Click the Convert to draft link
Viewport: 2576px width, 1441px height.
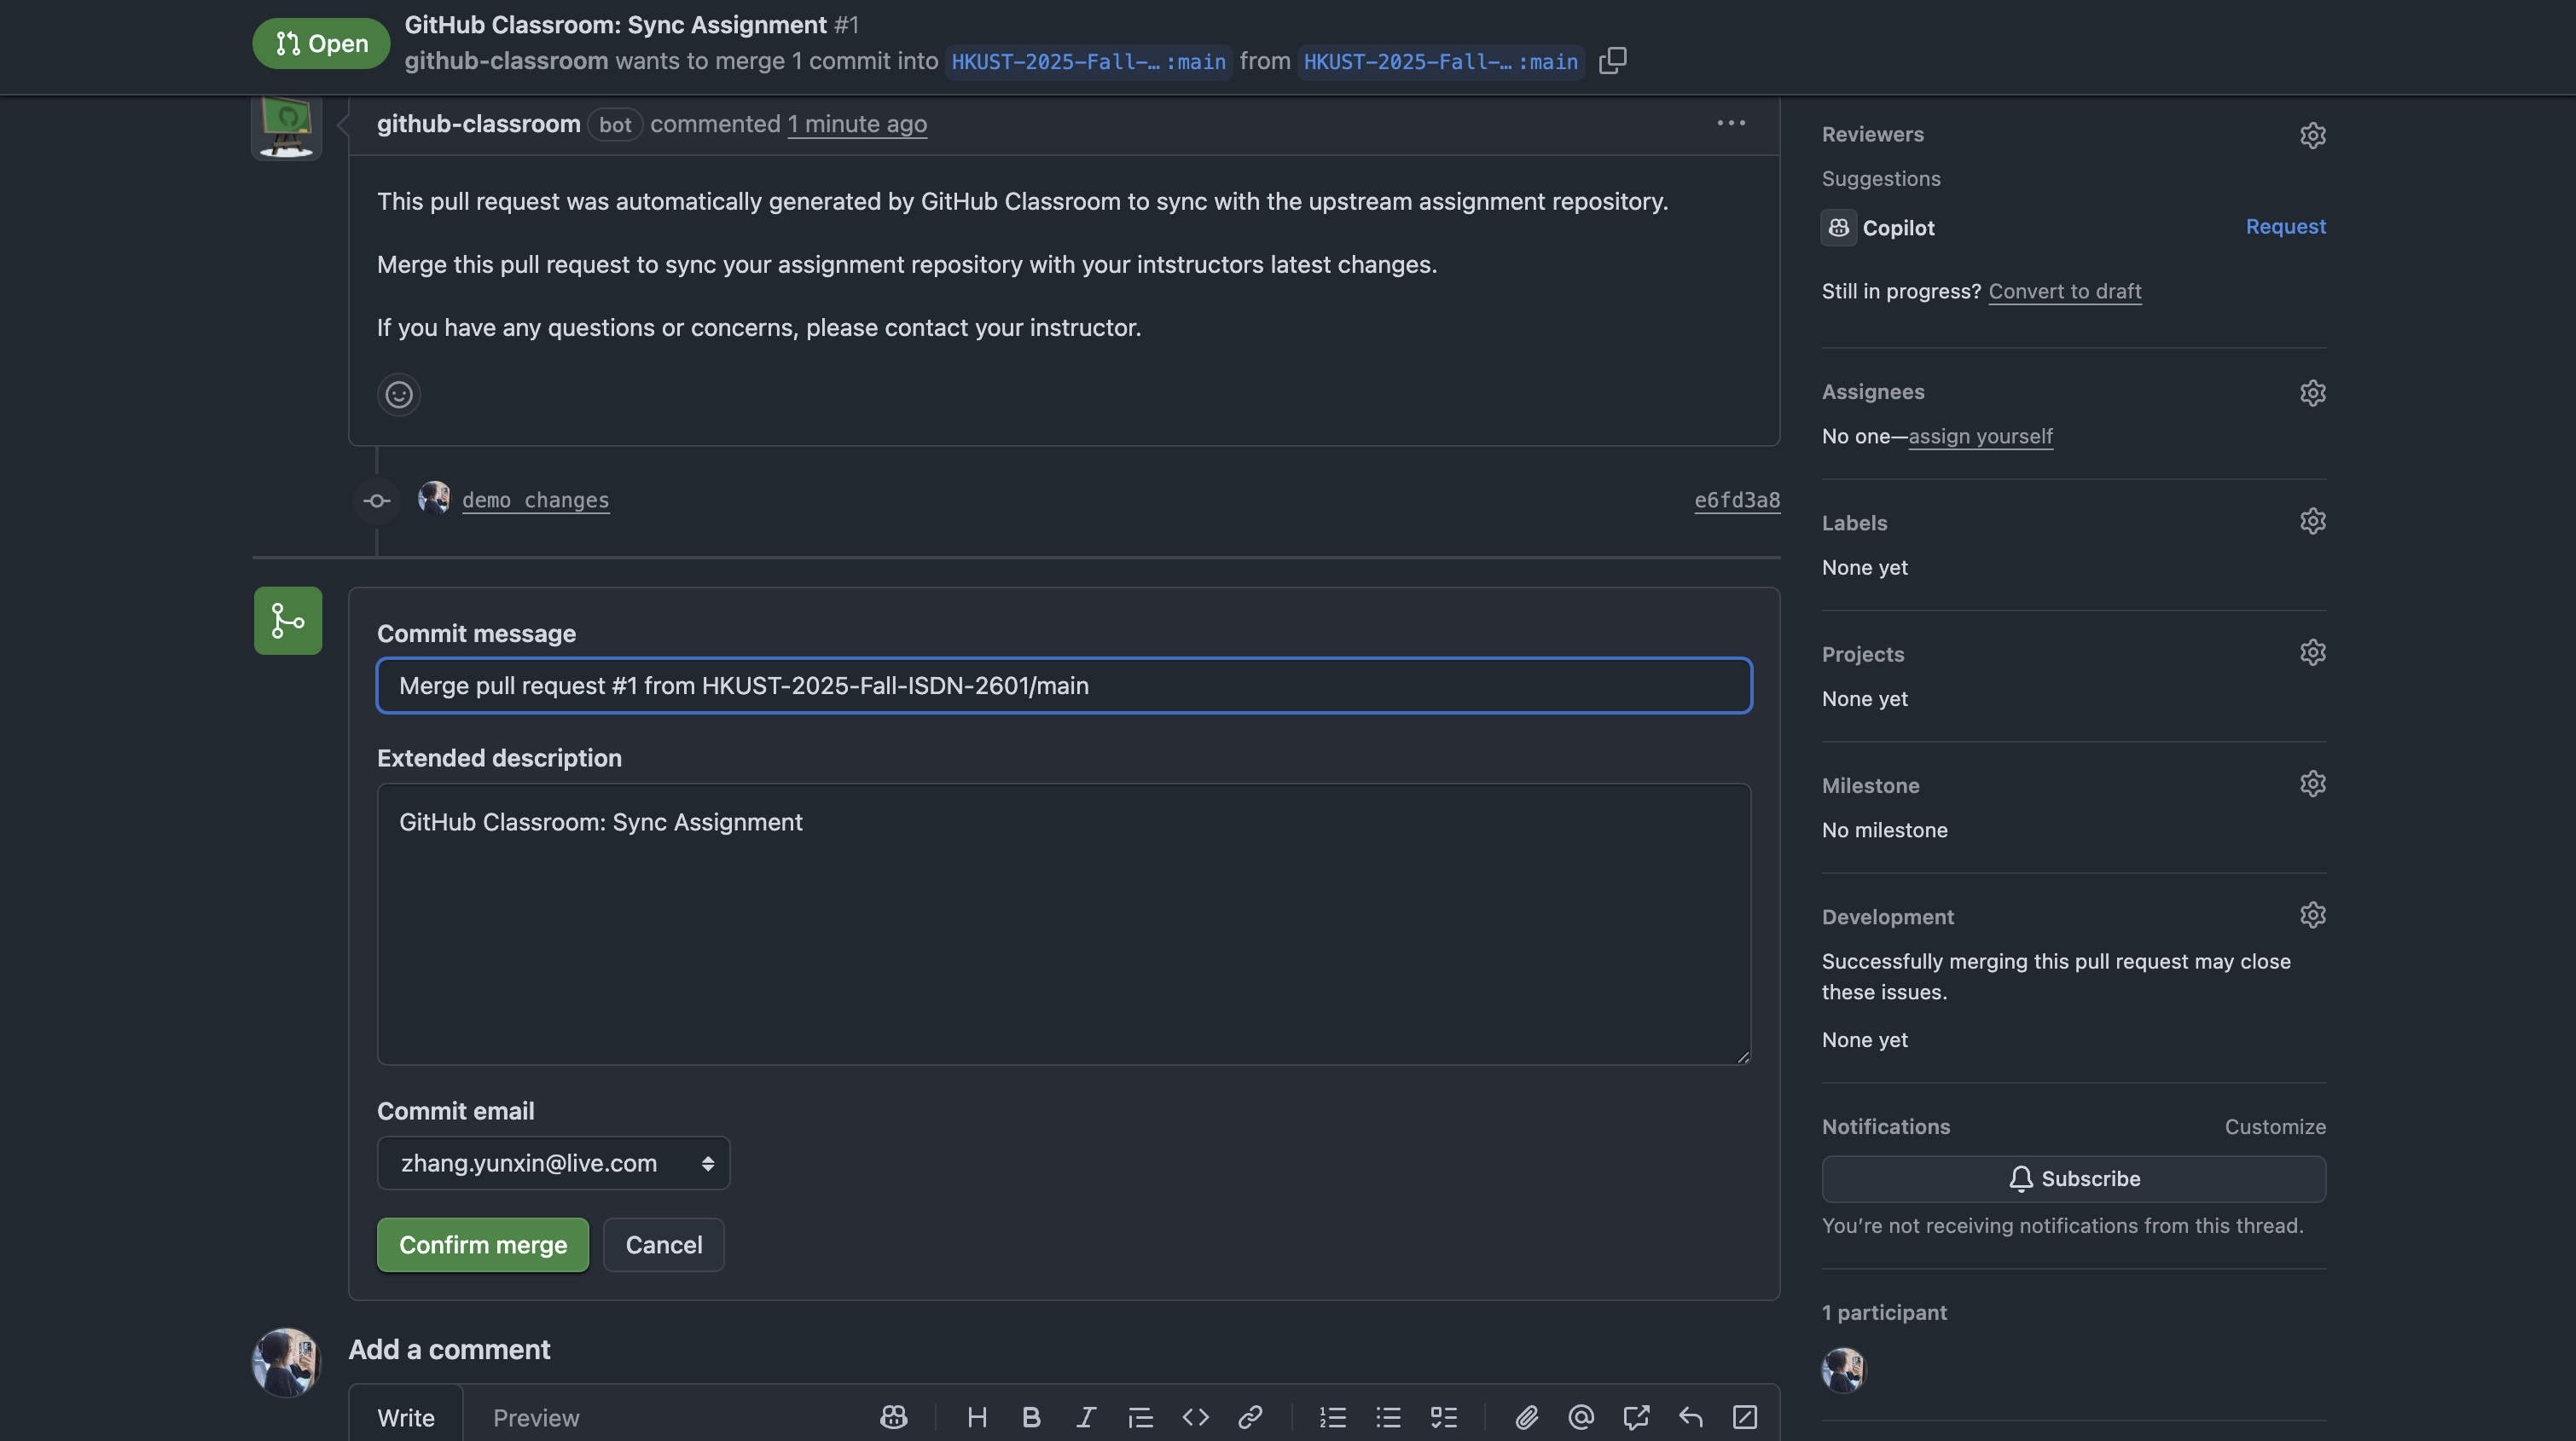point(2064,292)
